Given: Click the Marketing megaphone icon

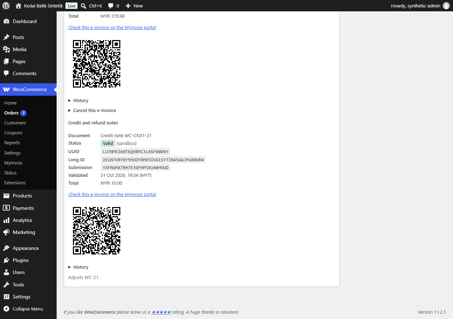Looking at the screenshot, I should click(6, 232).
